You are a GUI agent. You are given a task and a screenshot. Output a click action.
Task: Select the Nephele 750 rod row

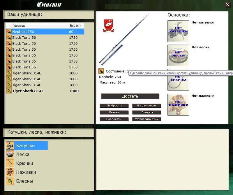coord(45,31)
